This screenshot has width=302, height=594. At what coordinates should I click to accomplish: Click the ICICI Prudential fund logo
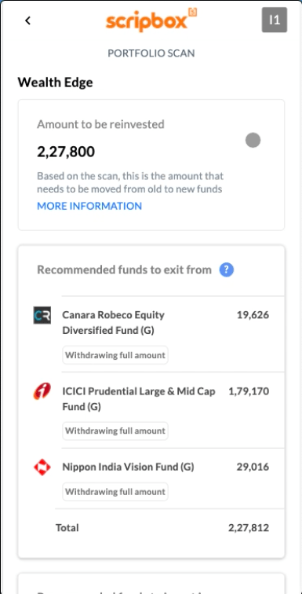42,391
